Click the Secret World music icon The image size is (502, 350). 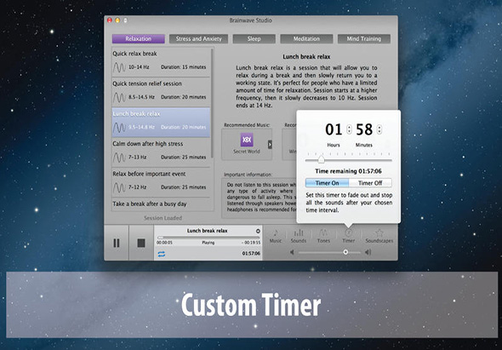[x=247, y=140]
